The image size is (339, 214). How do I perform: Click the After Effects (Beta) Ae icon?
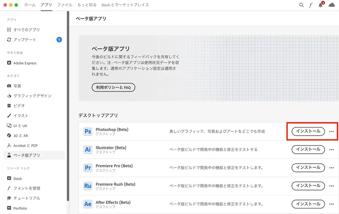(x=88, y=204)
